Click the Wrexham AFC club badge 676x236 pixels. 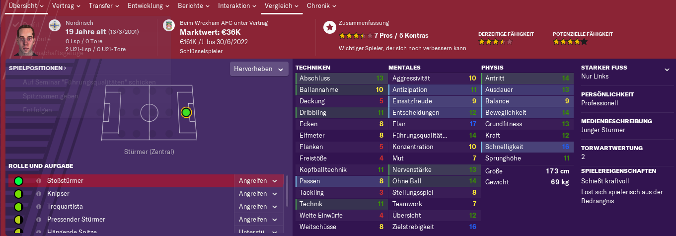(x=169, y=26)
